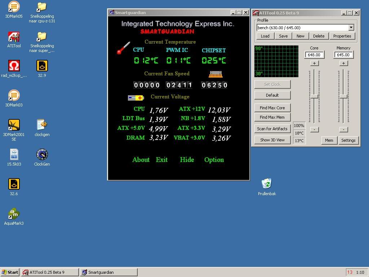Screen dimensions: 369x277
Task: Expand the Profile dropdown in ATITool
Action: pyautogui.click(x=351, y=27)
